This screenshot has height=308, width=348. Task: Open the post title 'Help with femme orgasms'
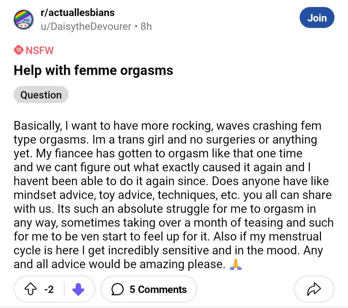(93, 70)
